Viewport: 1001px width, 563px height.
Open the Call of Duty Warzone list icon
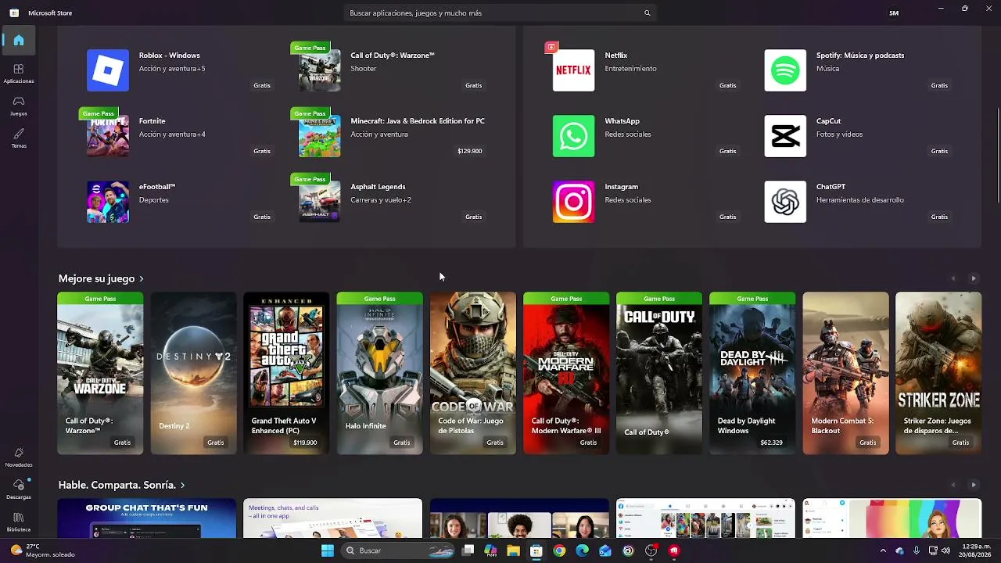pyautogui.click(x=320, y=70)
